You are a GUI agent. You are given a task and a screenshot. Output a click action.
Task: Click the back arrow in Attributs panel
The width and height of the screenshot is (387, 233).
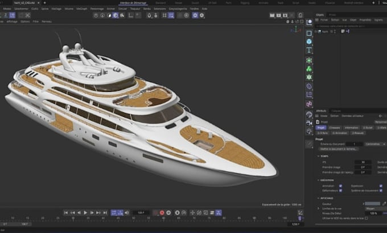pyautogui.click(x=380, y=116)
